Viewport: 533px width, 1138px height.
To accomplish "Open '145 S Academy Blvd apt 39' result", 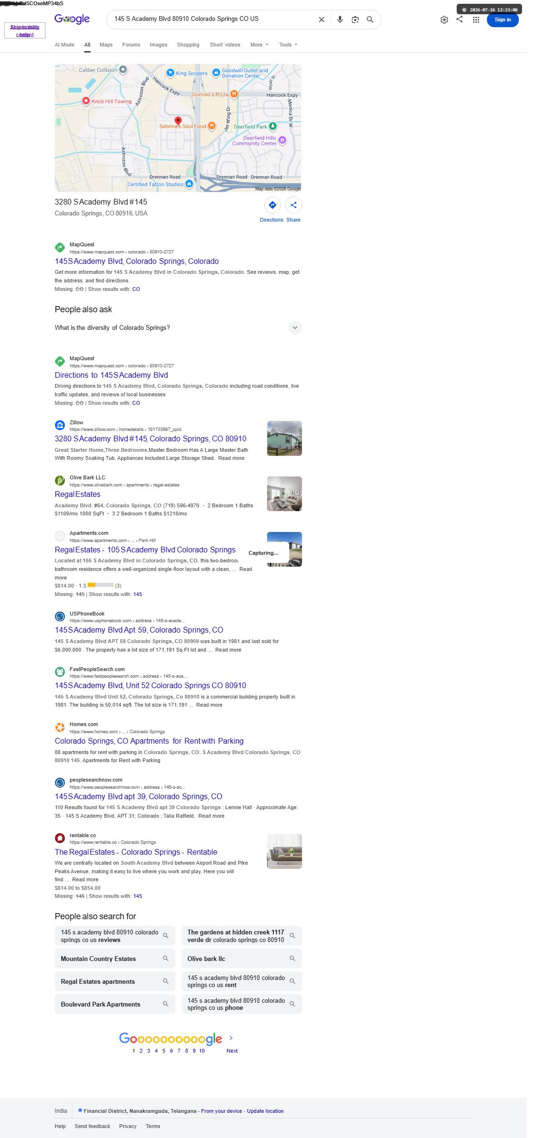I will 138,796.
